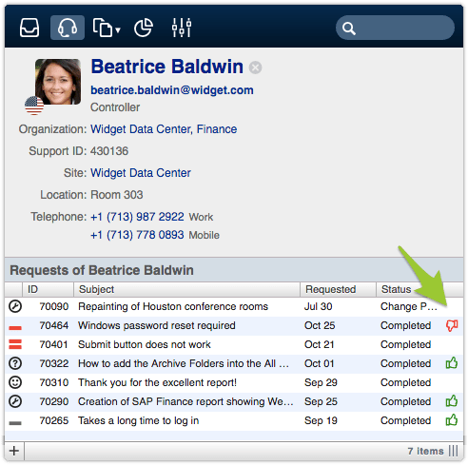
Task: Open request Thank you for the excellent report!
Action: point(158,382)
